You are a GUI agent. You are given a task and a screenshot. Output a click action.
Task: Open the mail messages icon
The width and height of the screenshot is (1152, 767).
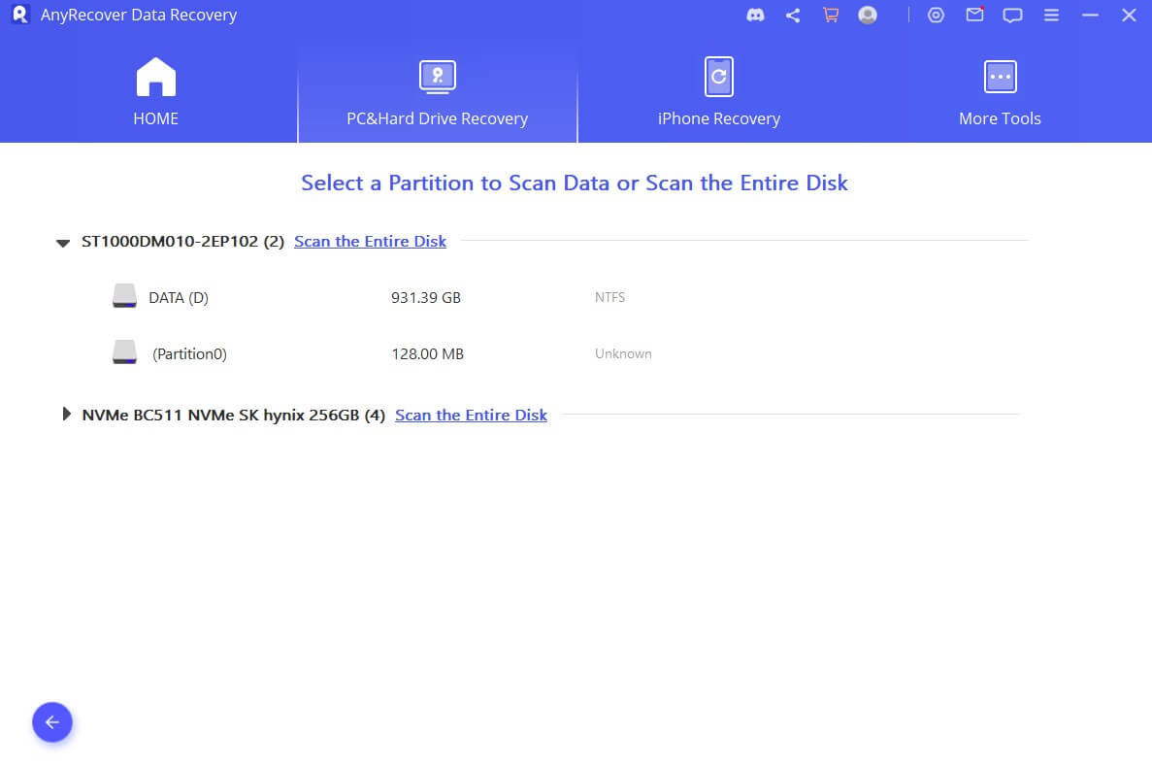click(974, 16)
